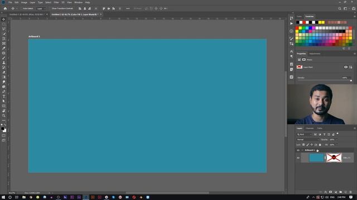Select the Pen tool
The width and height of the screenshot is (357, 200).
coord(4,92)
